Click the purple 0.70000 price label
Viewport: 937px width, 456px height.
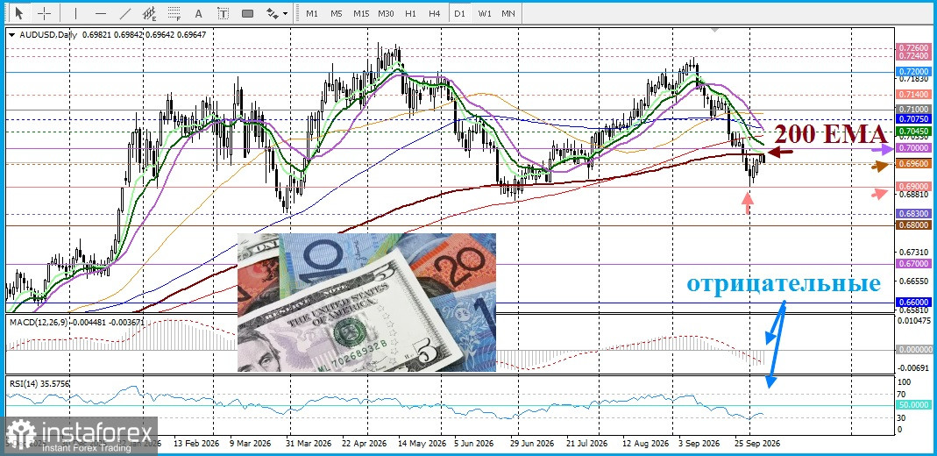[x=912, y=147]
